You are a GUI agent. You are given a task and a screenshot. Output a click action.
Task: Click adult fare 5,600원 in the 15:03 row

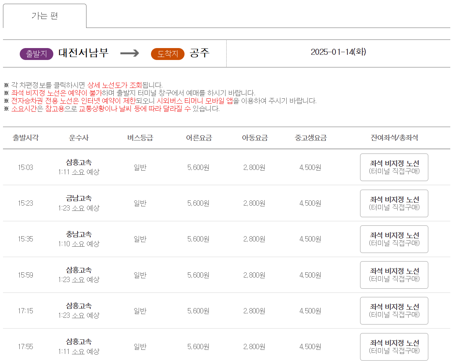click(198, 167)
